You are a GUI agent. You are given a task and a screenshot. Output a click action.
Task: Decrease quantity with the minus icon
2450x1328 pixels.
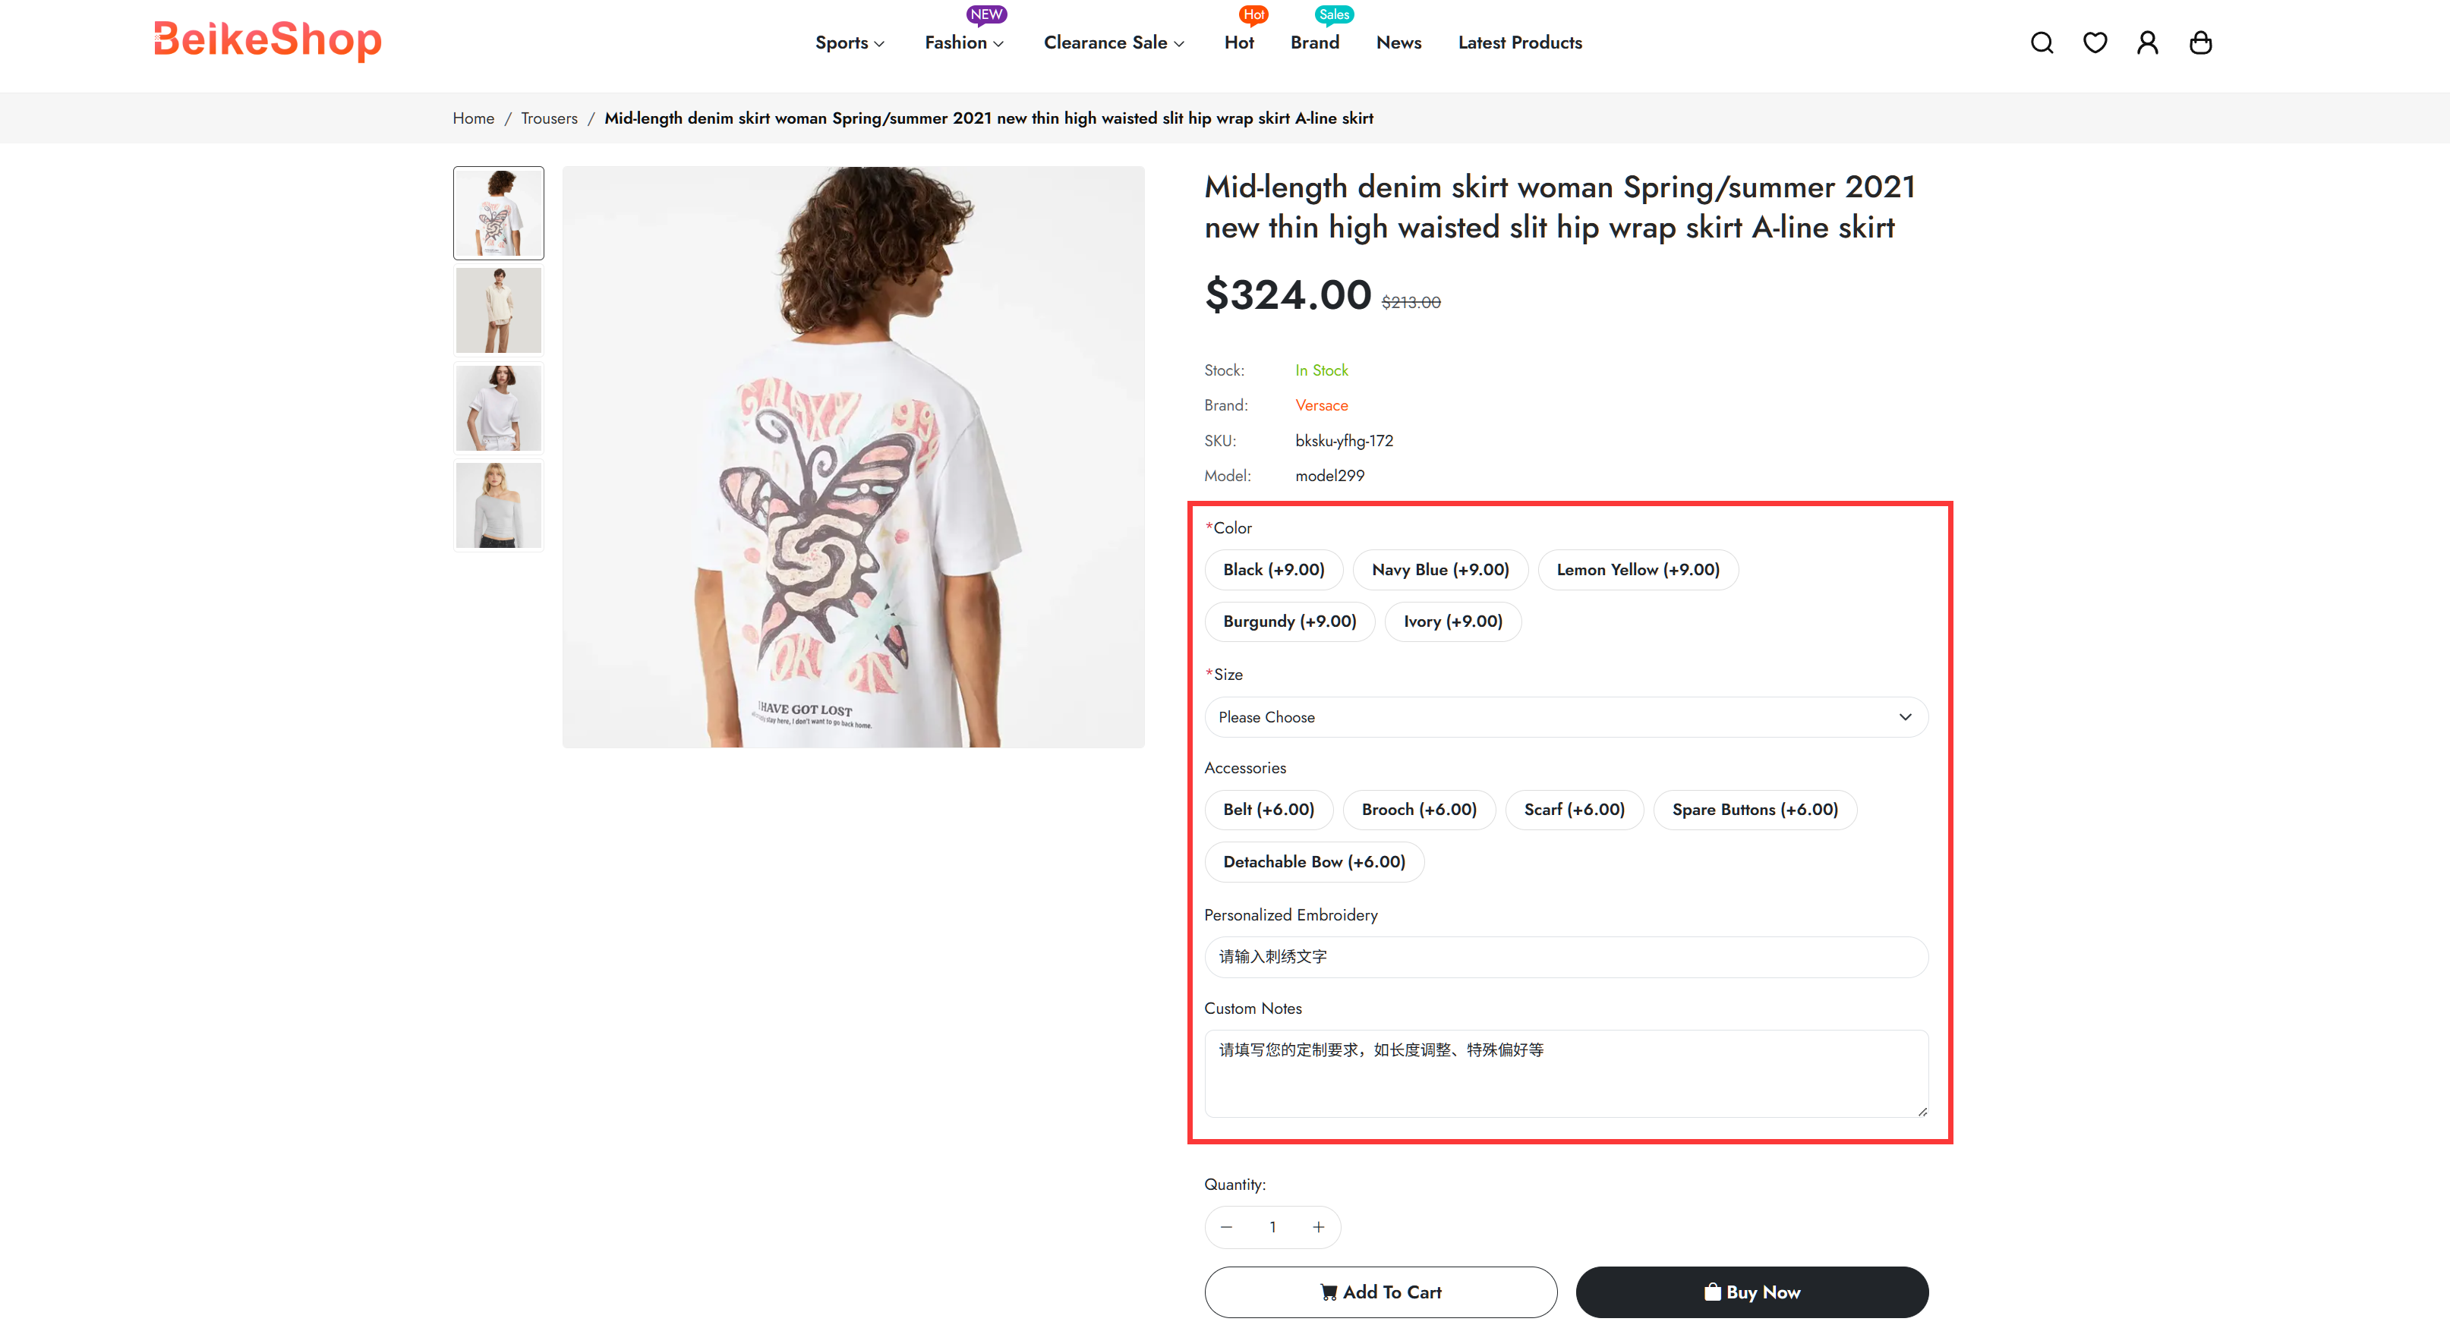point(1227,1227)
